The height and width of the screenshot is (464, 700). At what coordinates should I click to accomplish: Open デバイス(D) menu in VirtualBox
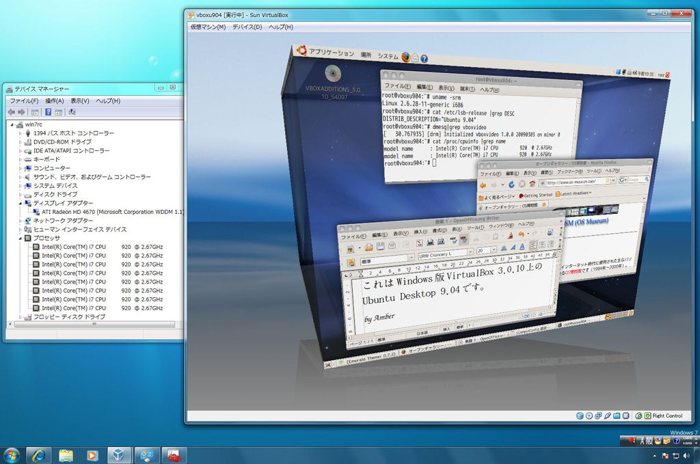[247, 27]
